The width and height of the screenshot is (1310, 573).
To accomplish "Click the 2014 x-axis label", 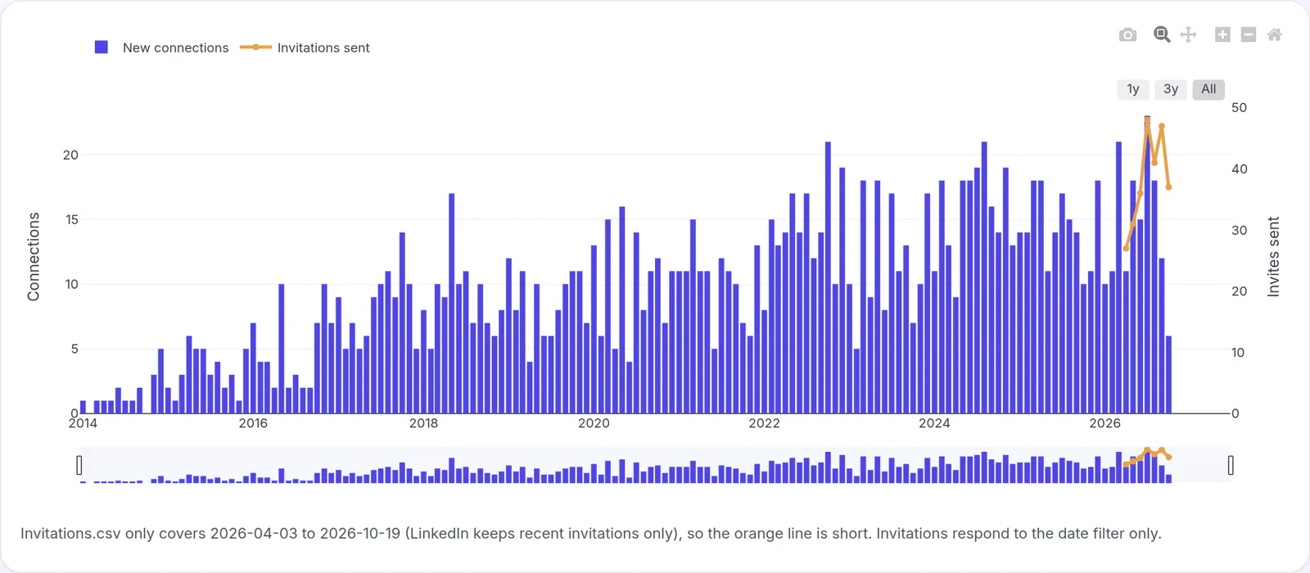I will pos(83,423).
